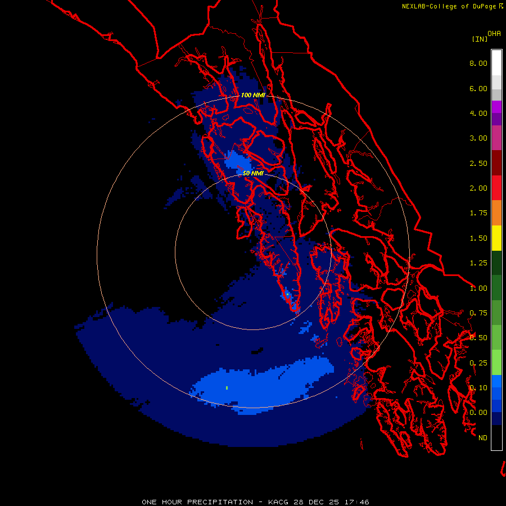Click the 3.00 legend value

[x=478, y=138]
